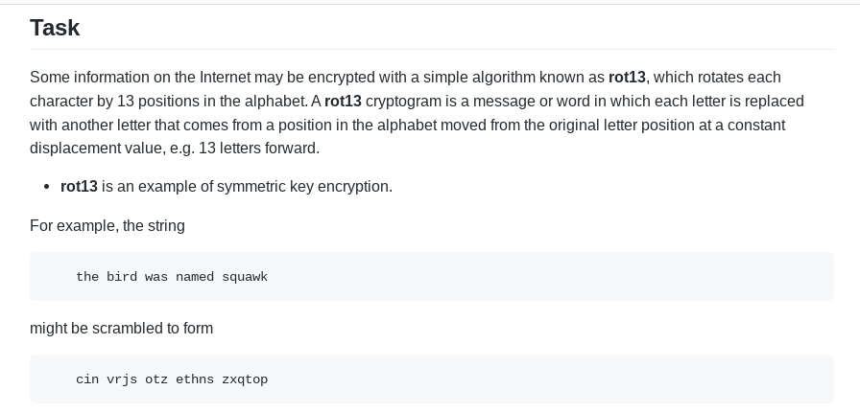
Task: Click the word "cin" in the scrambled code
Action: (87, 379)
